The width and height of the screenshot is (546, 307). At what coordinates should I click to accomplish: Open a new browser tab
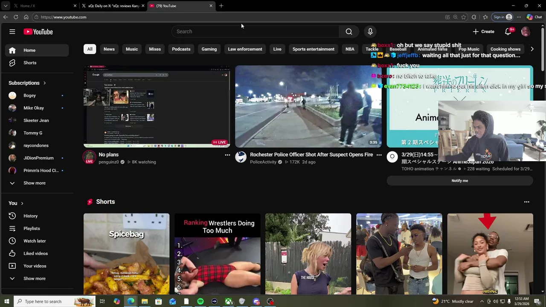pyautogui.click(x=221, y=6)
